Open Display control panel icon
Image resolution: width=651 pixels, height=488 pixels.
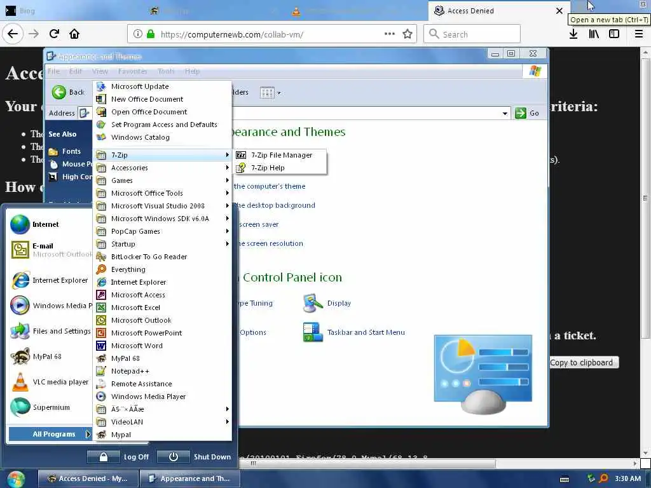[327, 303]
